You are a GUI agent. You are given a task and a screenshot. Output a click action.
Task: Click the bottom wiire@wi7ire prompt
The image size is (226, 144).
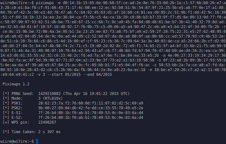pyautogui.click(x=17, y=141)
